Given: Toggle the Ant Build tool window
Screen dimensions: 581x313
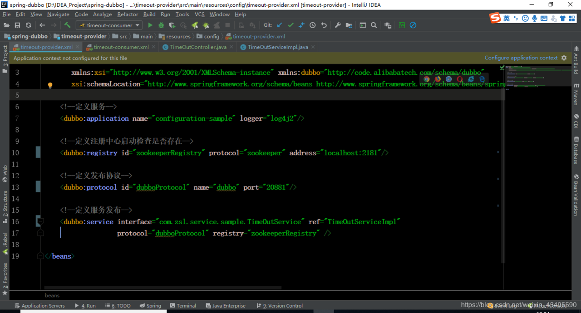Looking at the screenshot, I should click(576, 59).
